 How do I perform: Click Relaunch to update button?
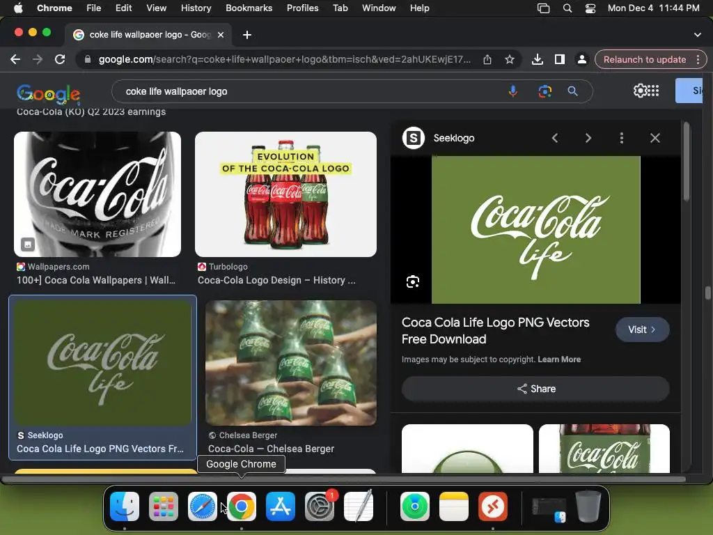click(644, 60)
